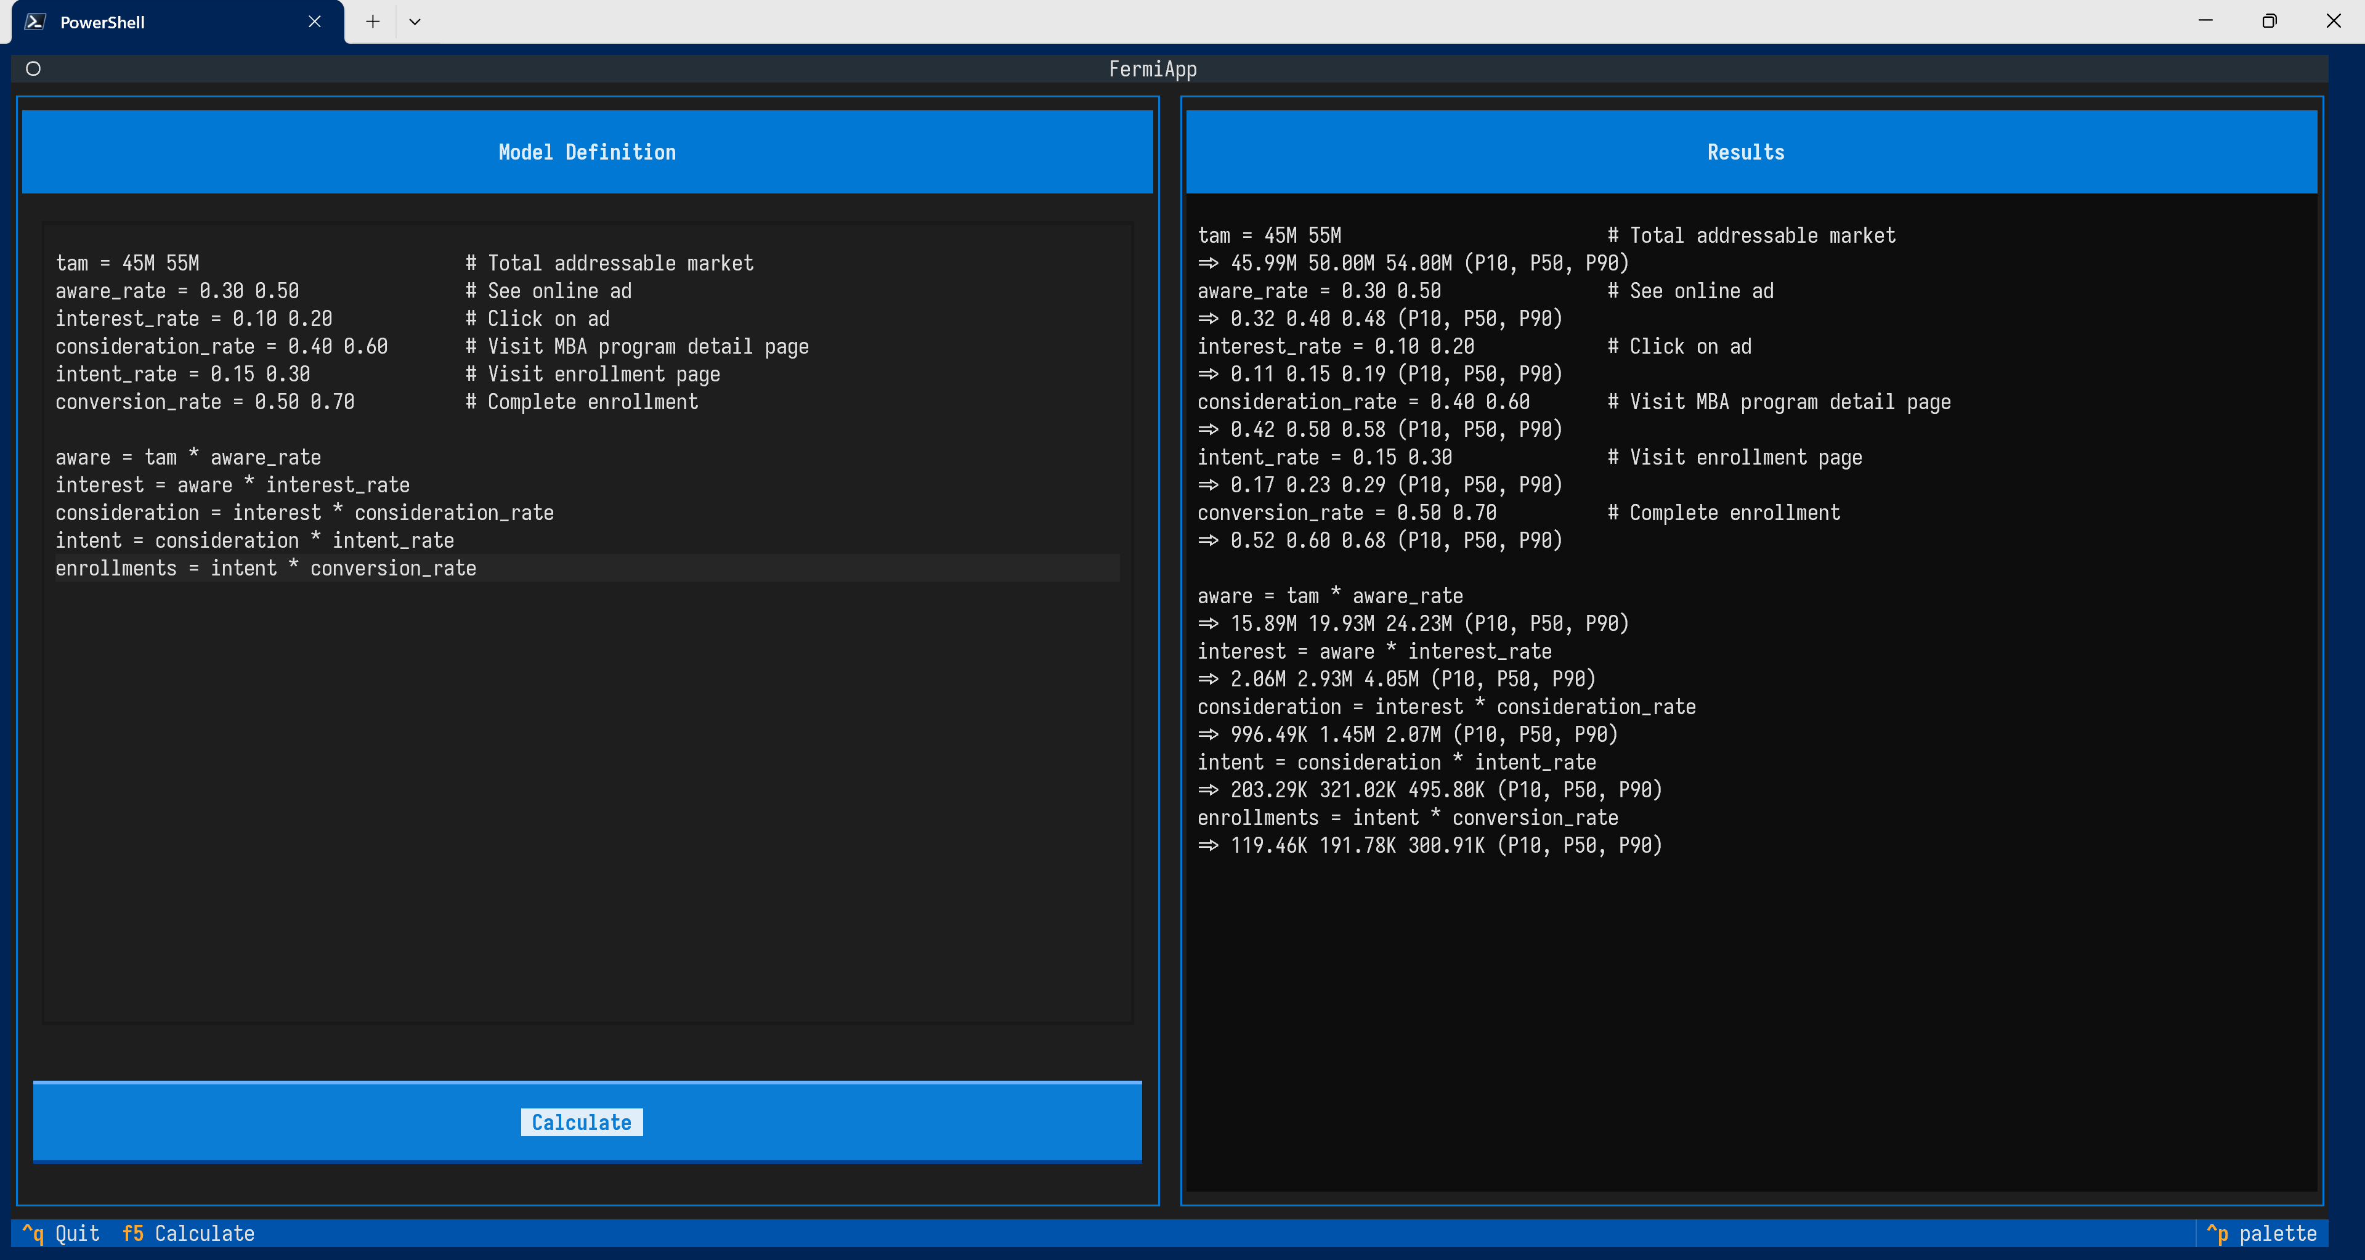Click the Model Definition header

pyautogui.click(x=586, y=152)
